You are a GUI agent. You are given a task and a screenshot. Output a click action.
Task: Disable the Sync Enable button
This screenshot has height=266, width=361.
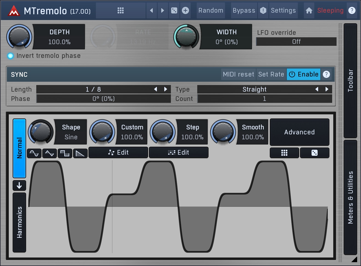click(303, 74)
